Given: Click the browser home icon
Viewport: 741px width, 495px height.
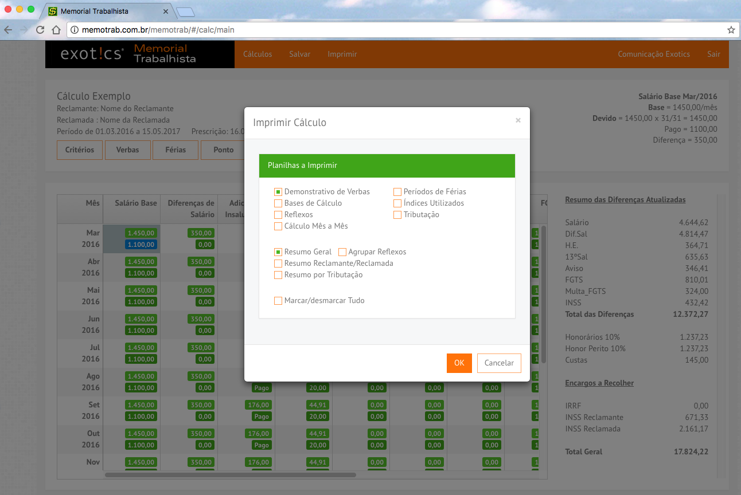Looking at the screenshot, I should pyautogui.click(x=56, y=30).
